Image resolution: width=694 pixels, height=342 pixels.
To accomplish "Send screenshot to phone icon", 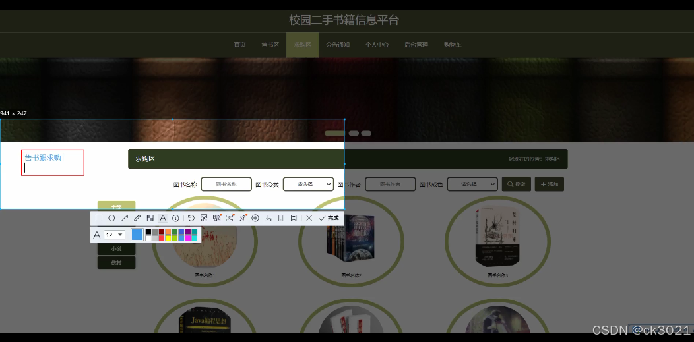I will [x=280, y=218].
